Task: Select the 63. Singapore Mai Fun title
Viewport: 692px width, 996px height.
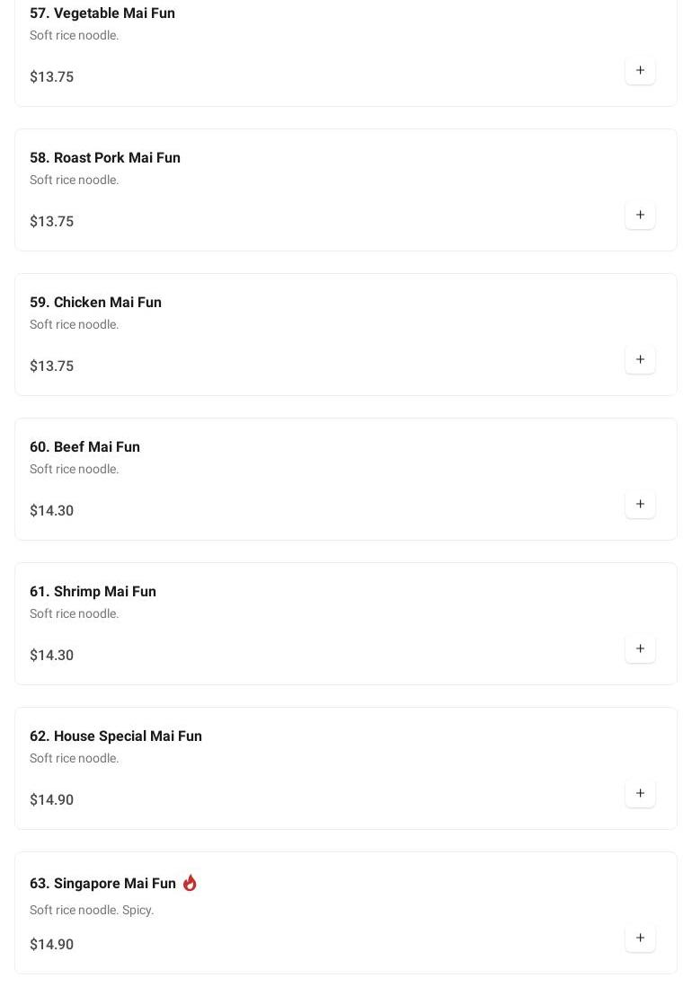Action: point(102,884)
